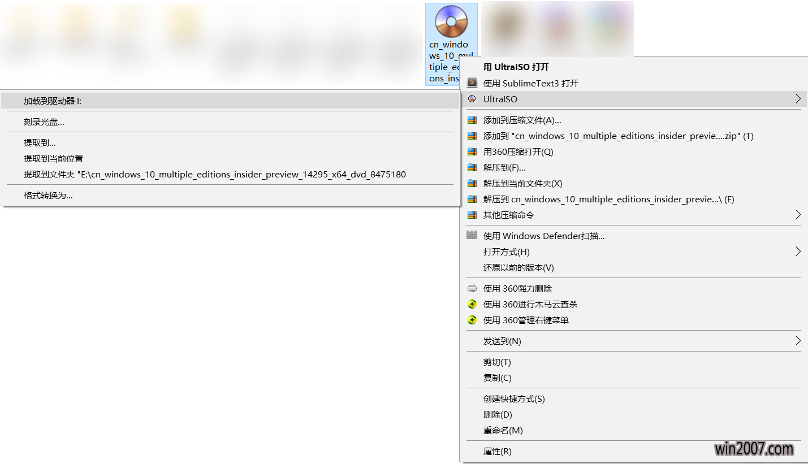Click the ISO disc file icon

pyautogui.click(x=451, y=21)
